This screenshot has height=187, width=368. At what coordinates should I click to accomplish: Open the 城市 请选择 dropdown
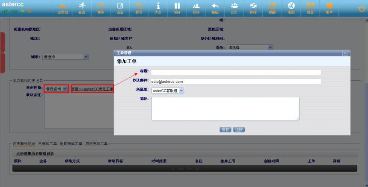[65, 56]
